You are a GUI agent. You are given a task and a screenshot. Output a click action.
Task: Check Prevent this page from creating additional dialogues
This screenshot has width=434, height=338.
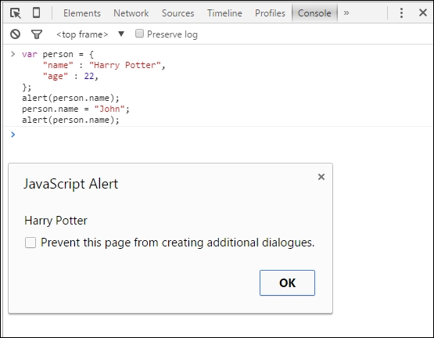click(x=30, y=243)
